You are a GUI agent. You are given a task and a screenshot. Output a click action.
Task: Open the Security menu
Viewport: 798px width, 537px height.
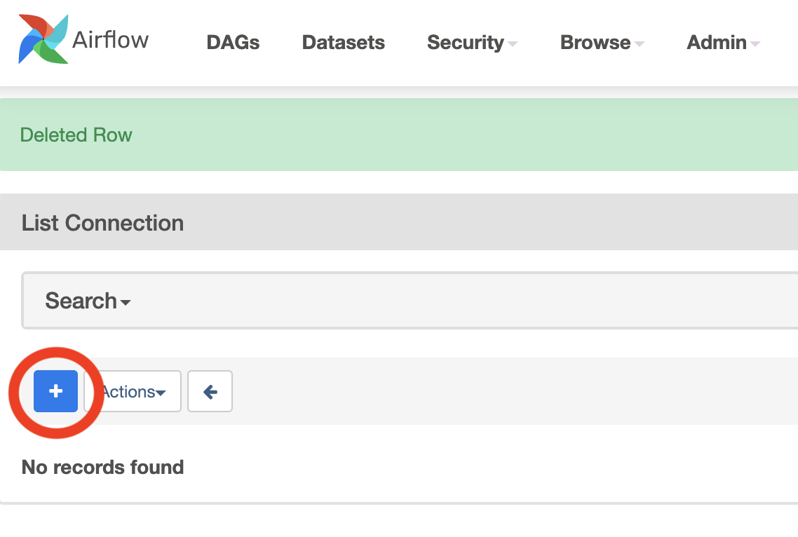(x=466, y=43)
